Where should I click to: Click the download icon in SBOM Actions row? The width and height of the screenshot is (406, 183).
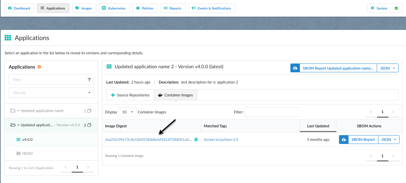[x=343, y=140]
